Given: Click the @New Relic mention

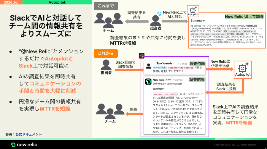Looking at the screenshot, I should 160,67.
